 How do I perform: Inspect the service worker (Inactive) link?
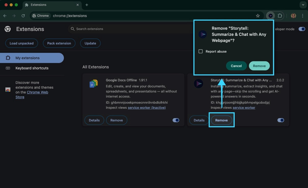click(147, 107)
